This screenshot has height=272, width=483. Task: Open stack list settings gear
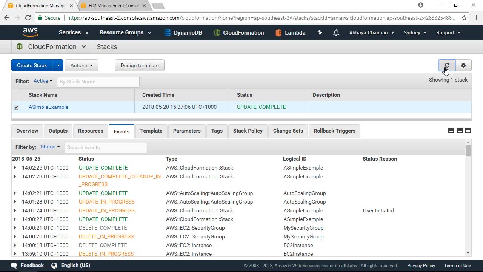pos(463,65)
